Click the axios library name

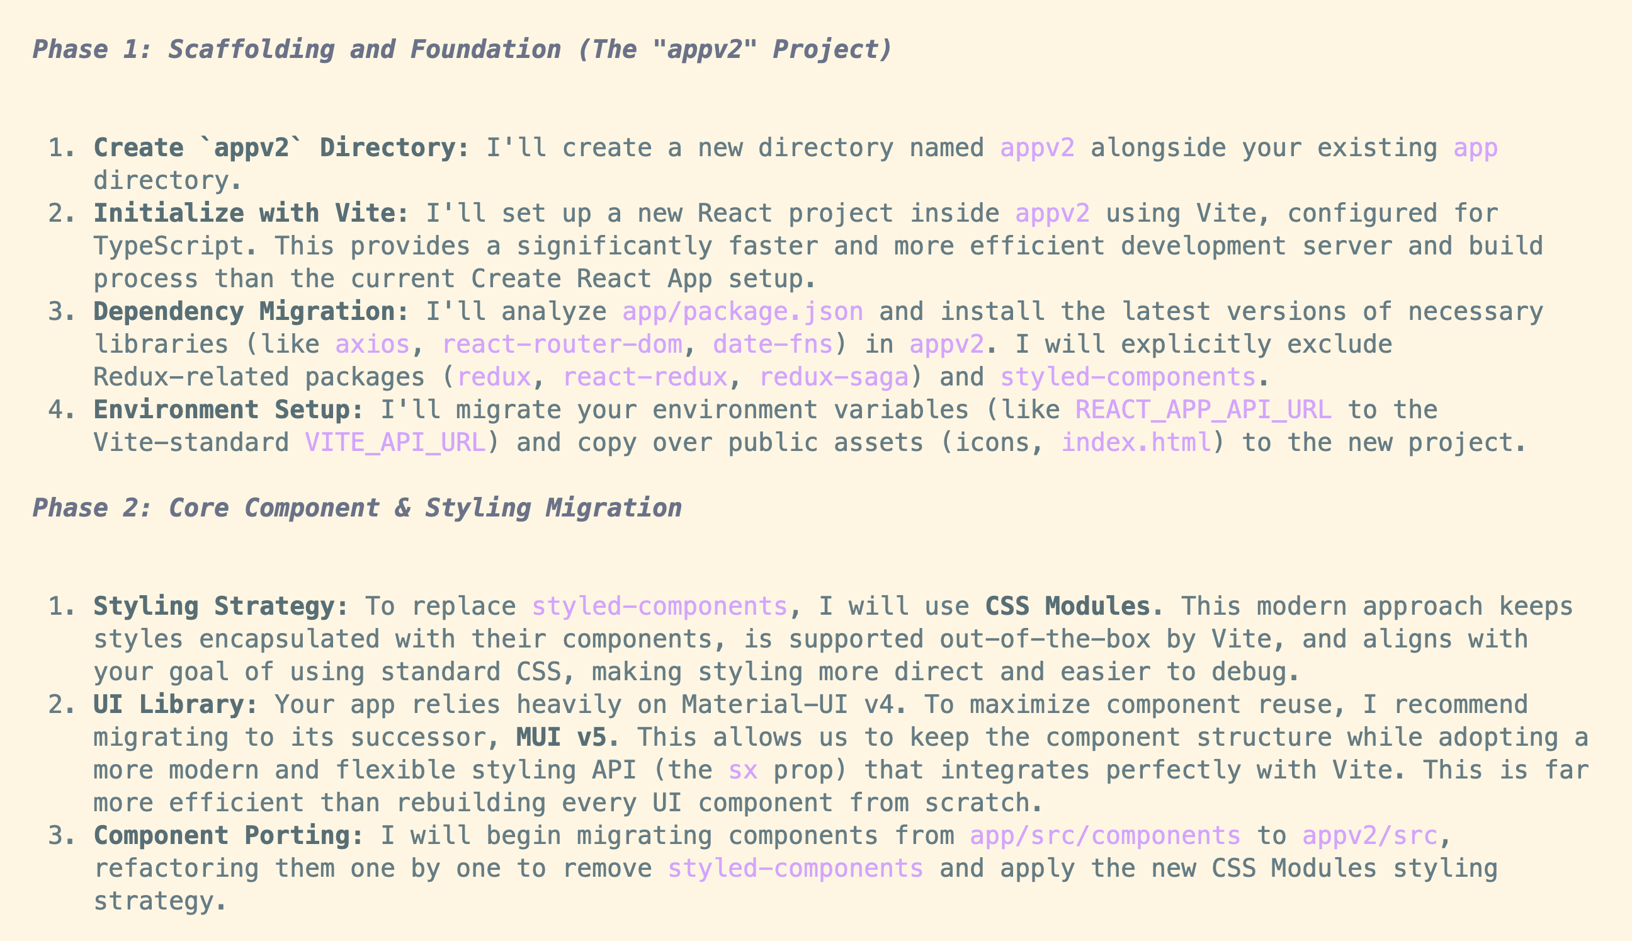373,345
